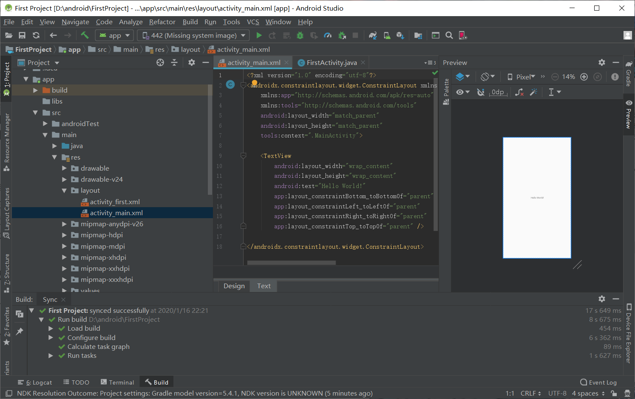The image size is (635, 399).
Task: Show warnings and errors in the preview
Action: pyautogui.click(x=615, y=76)
